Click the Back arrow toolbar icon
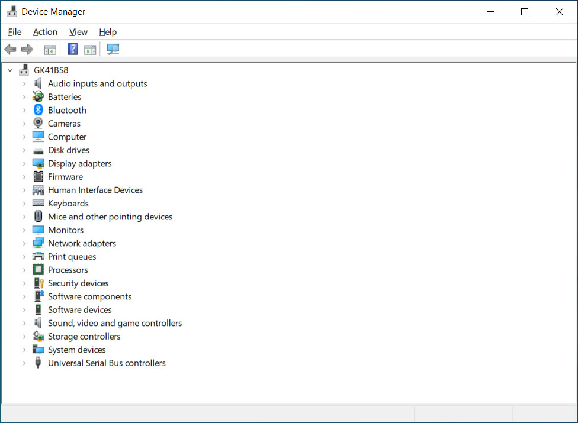The image size is (578, 423). [x=10, y=49]
